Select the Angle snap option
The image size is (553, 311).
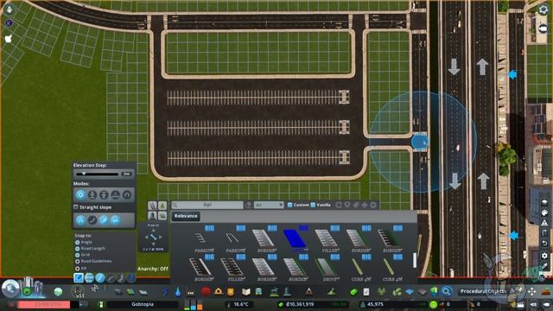(x=77, y=242)
